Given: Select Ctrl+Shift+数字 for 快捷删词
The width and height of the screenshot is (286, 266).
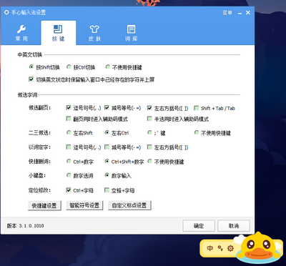Looking at the screenshot, I should coord(107,162).
